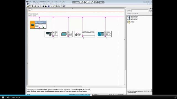Expand the PROFIBUS DP catalog node
Viewport: 177px width, 99px height.
coord(127,16)
